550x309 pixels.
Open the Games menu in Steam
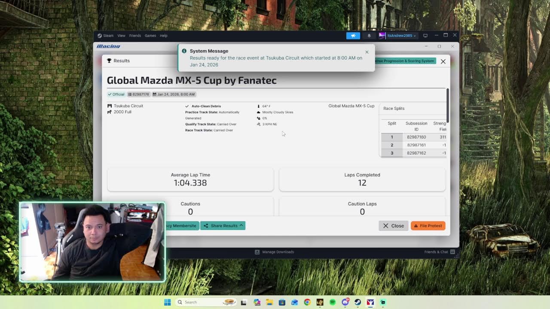150,36
